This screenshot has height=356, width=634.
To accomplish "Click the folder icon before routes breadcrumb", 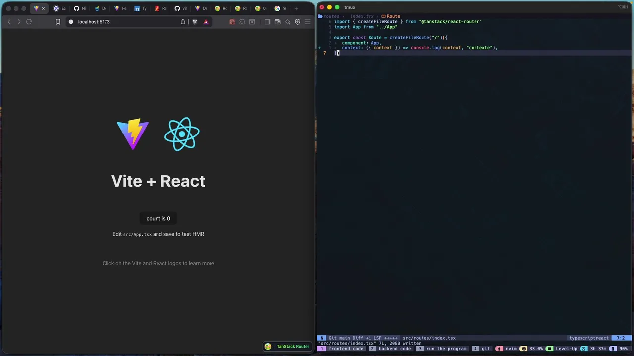I will pos(320,16).
